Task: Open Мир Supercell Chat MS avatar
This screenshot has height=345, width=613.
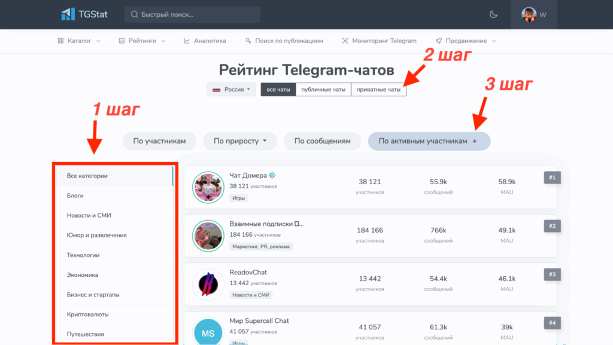Action: [x=208, y=332]
